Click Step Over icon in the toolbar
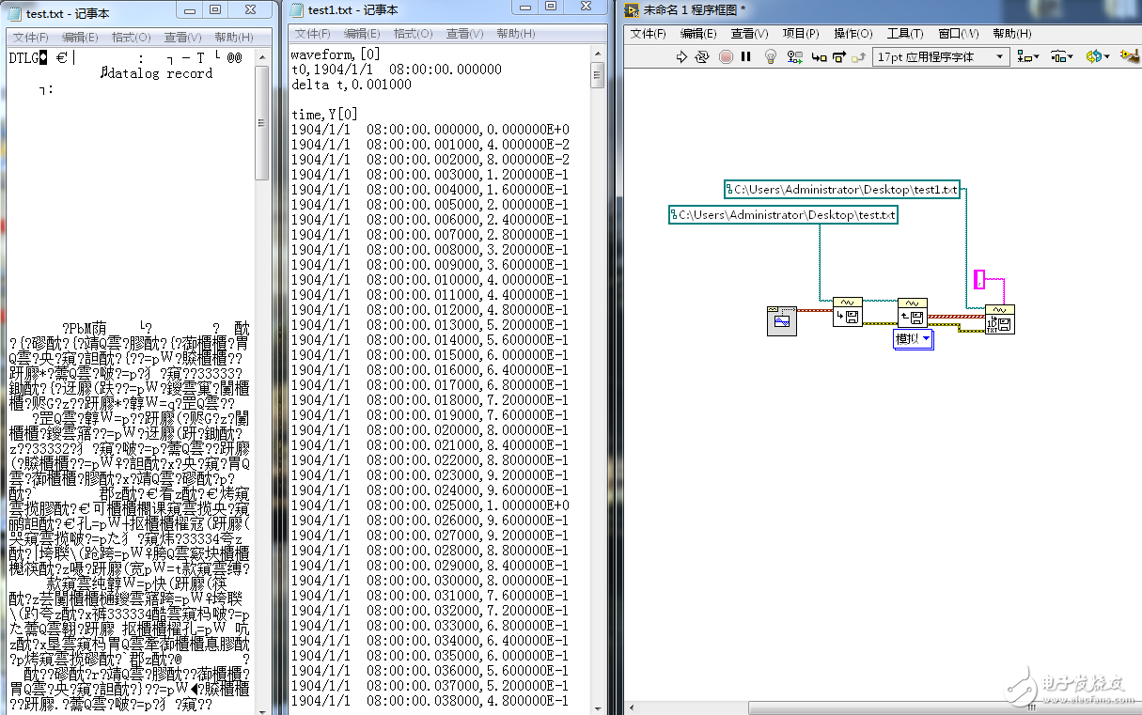1142x715 pixels. 838,56
